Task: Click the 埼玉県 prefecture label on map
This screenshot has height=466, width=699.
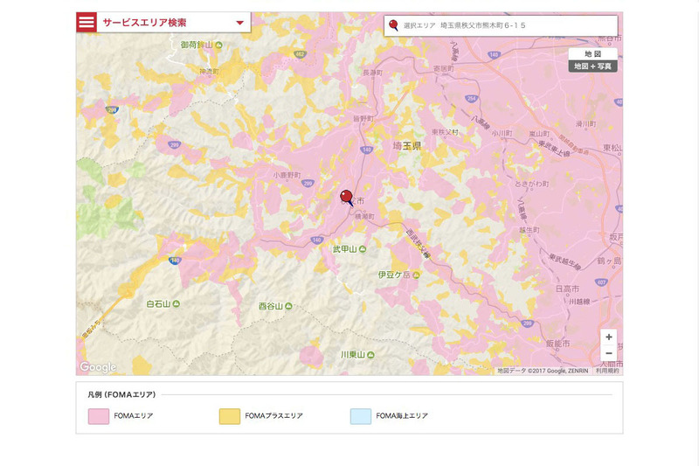Action: coord(407,146)
